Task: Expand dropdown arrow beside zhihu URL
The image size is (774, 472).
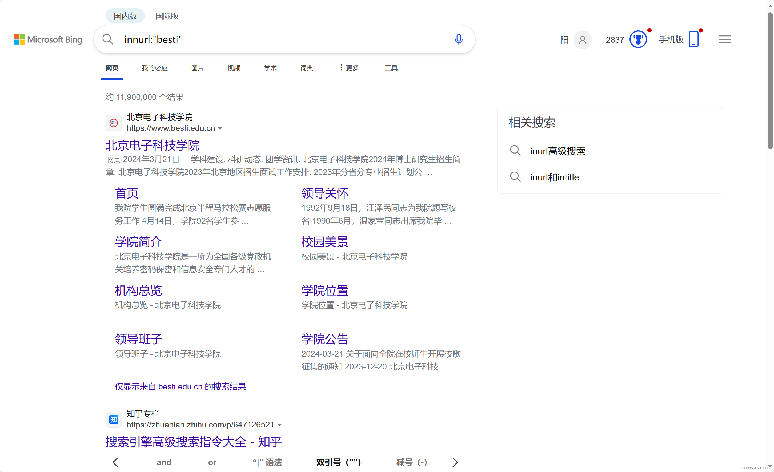Action: [x=280, y=425]
